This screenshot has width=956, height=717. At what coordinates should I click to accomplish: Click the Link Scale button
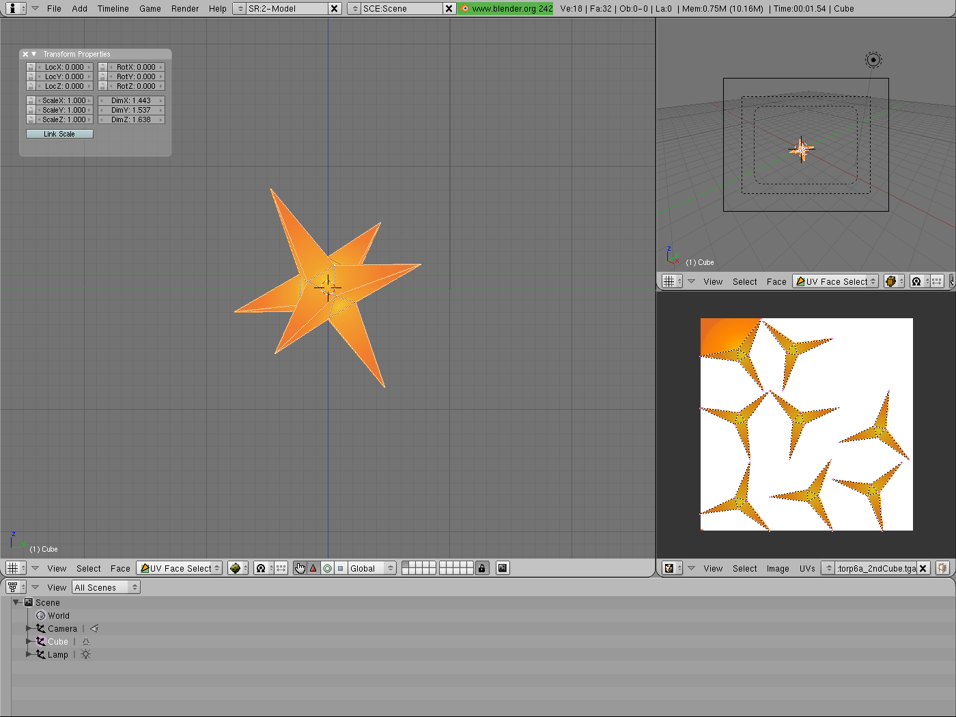[x=59, y=134]
